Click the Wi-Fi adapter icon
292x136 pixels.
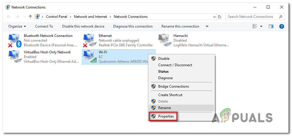[89, 57]
